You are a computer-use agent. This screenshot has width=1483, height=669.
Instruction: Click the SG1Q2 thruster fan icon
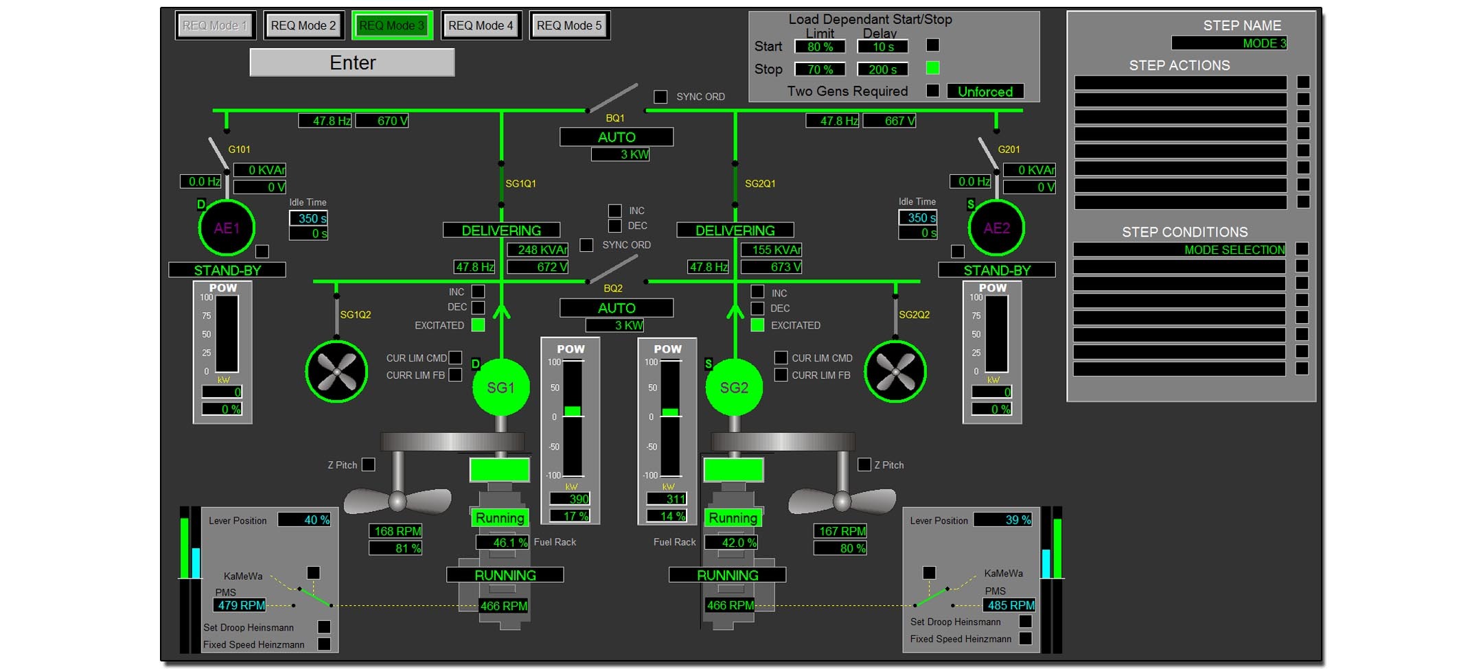pyautogui.click(x=336, y=372)
